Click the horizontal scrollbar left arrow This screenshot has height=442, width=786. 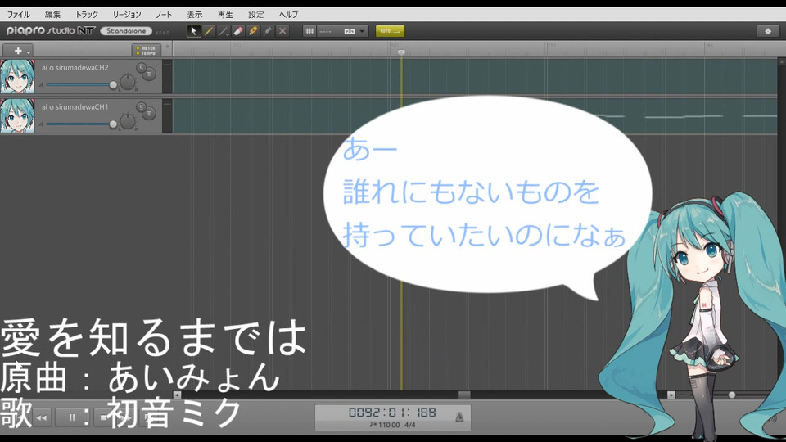(x=177, y=395)
